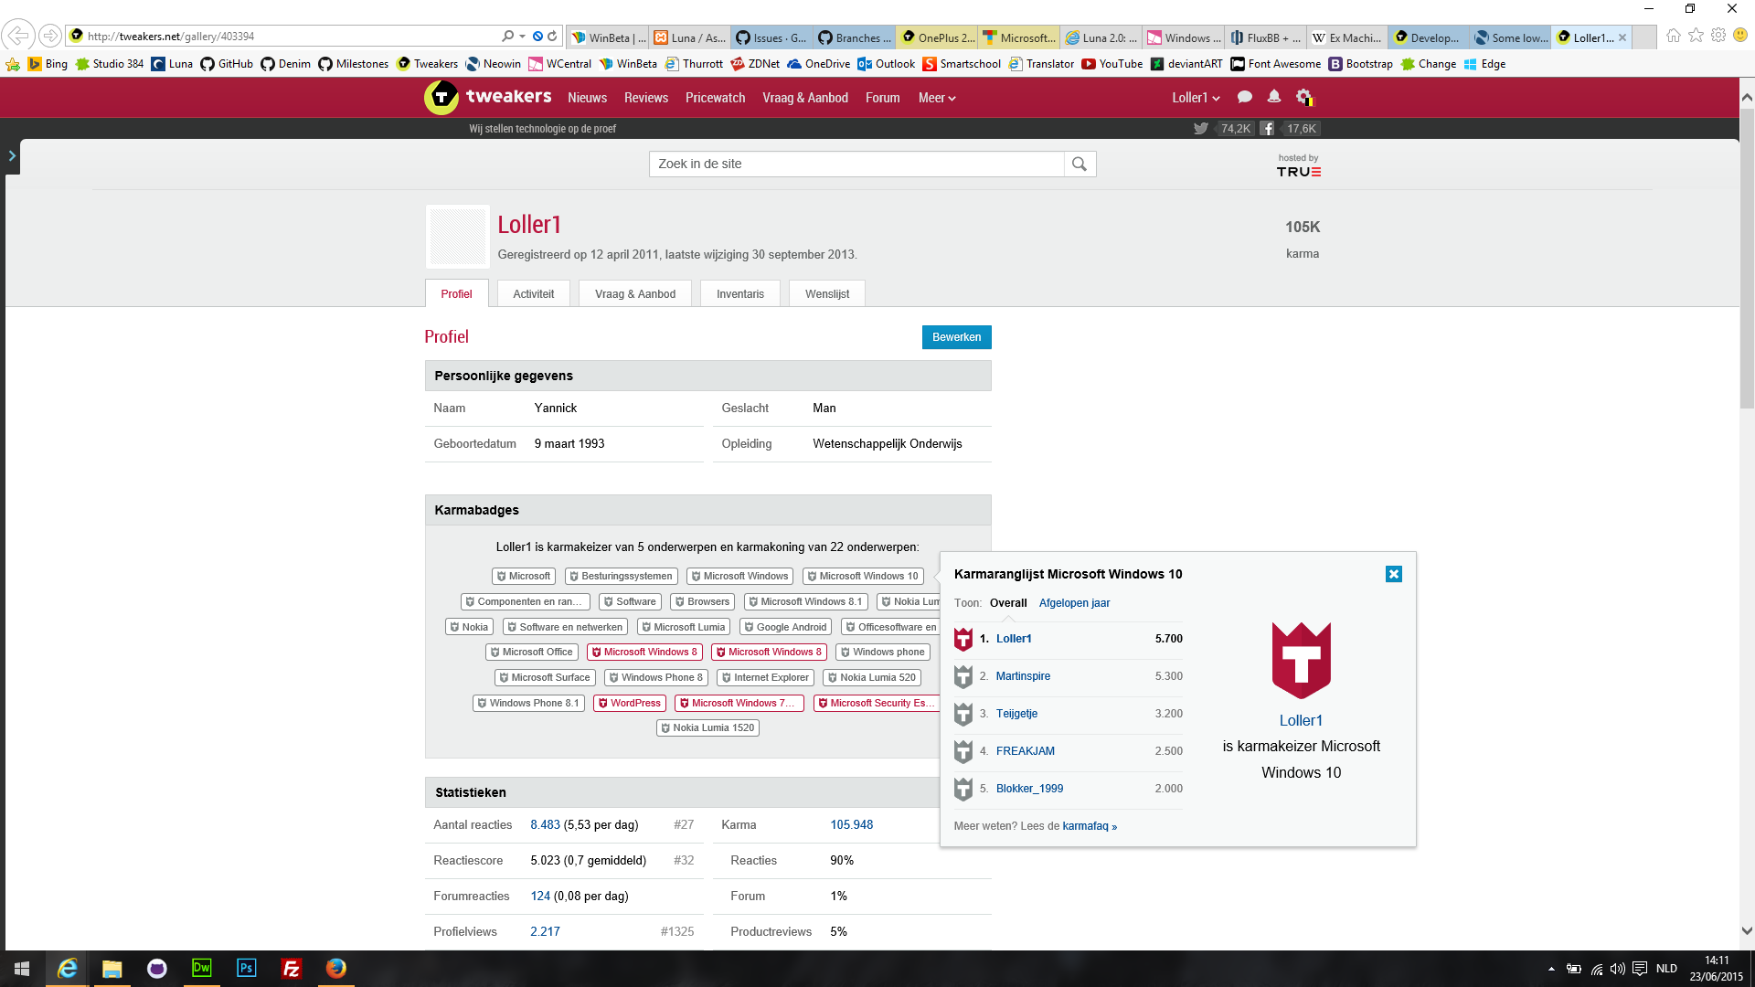This screenshot has height=987, width=1755.
Task: Open browser home icon
Action: point(1673,36)
